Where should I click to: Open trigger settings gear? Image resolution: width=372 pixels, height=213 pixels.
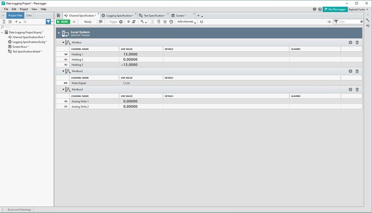(x=121, y=21)
